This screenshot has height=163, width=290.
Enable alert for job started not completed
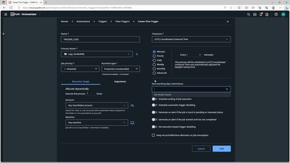155,120
